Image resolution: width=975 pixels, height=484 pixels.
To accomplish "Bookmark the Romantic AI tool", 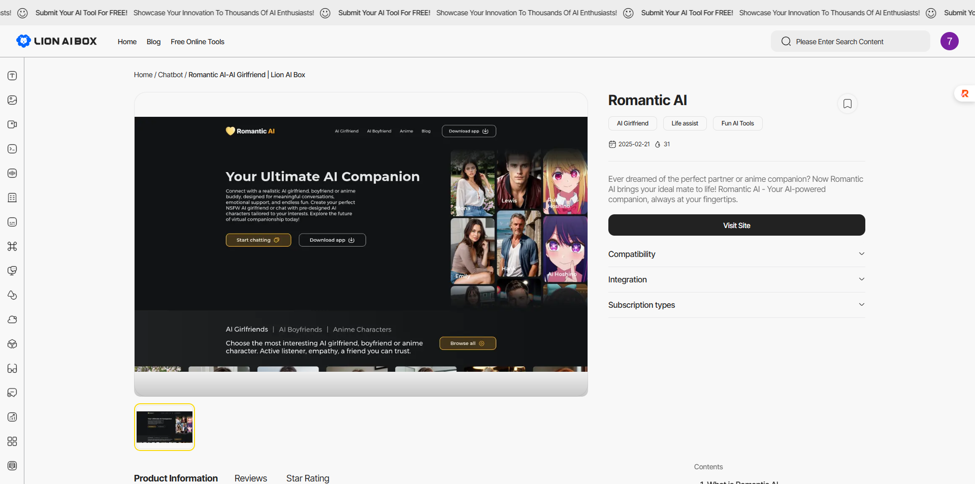I will (847, 104).
